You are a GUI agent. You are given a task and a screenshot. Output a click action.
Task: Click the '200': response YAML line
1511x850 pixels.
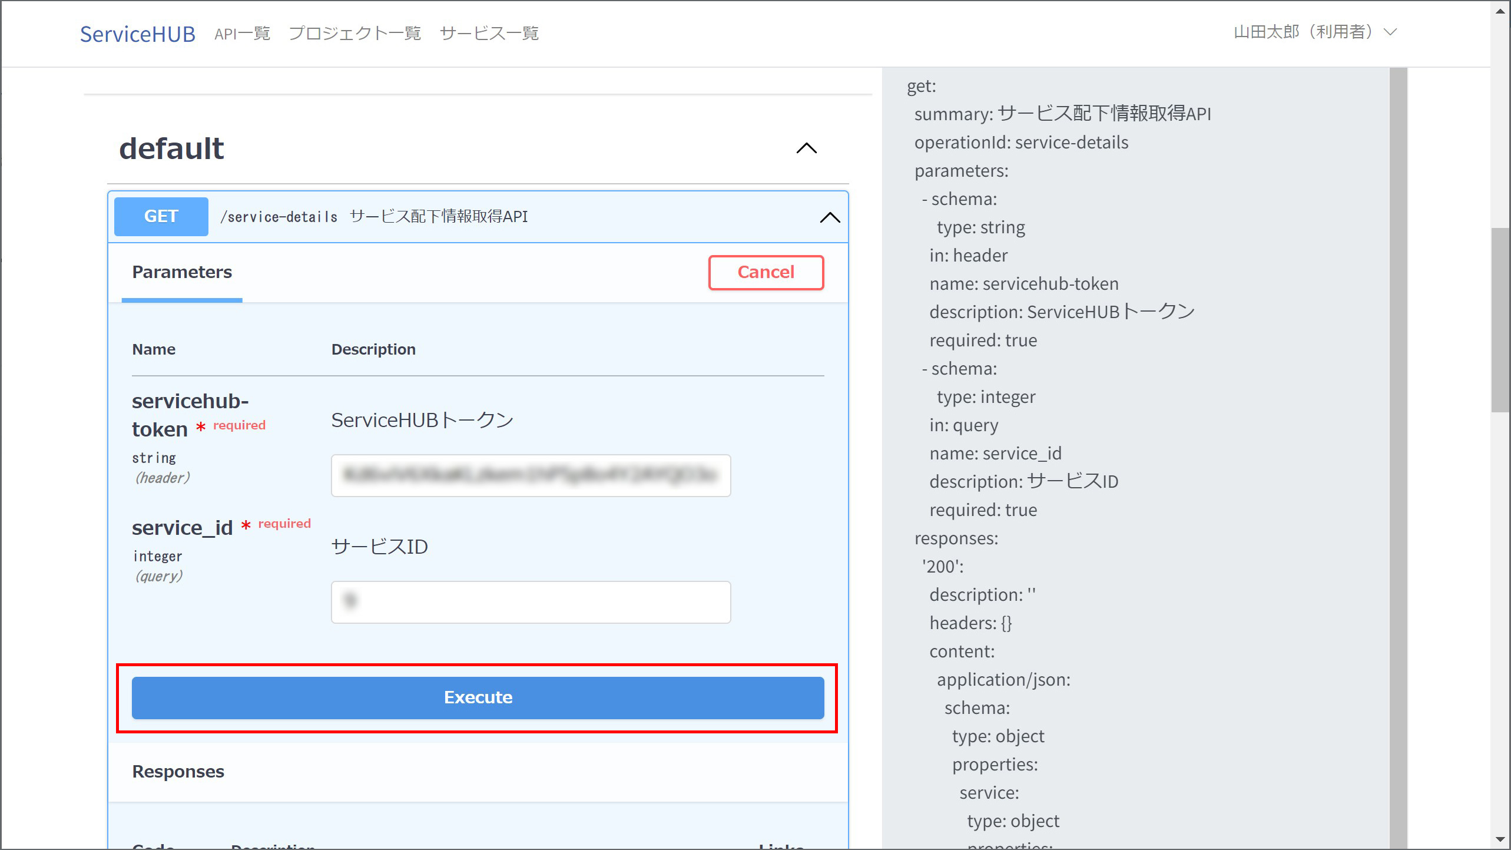click(x=943, y=567)
